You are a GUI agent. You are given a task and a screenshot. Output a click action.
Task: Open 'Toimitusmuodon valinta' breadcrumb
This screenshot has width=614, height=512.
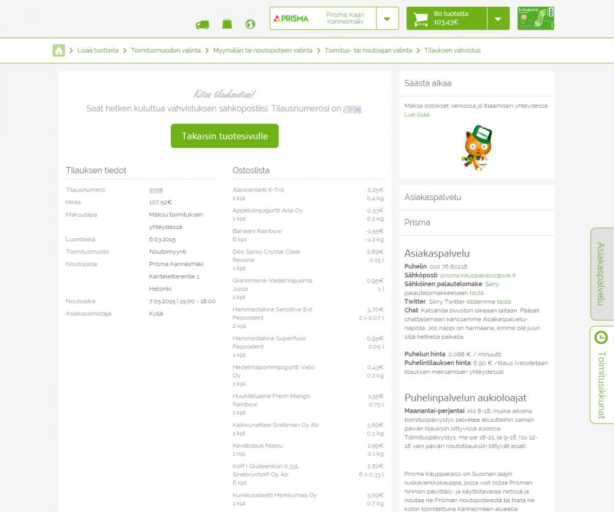coord(166,50)
